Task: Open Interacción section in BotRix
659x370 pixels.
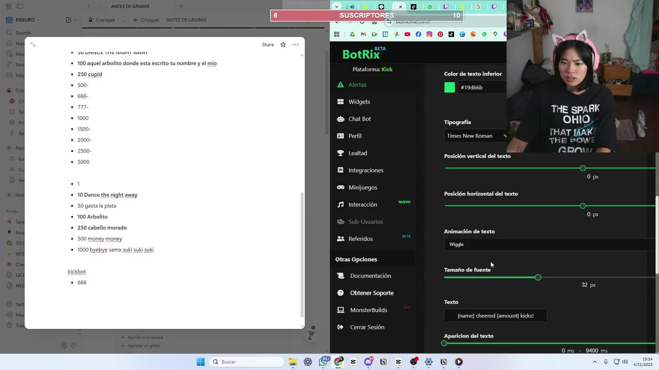Action: (362, 205)
